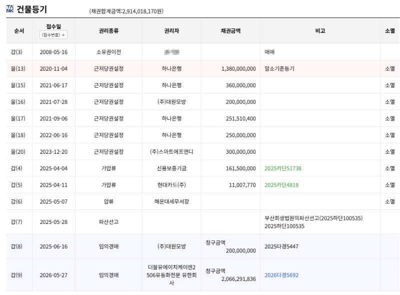Click 소멸 in the 갑(6) row
The width and height of the screenshot is (400, 295).
point(390,202)
